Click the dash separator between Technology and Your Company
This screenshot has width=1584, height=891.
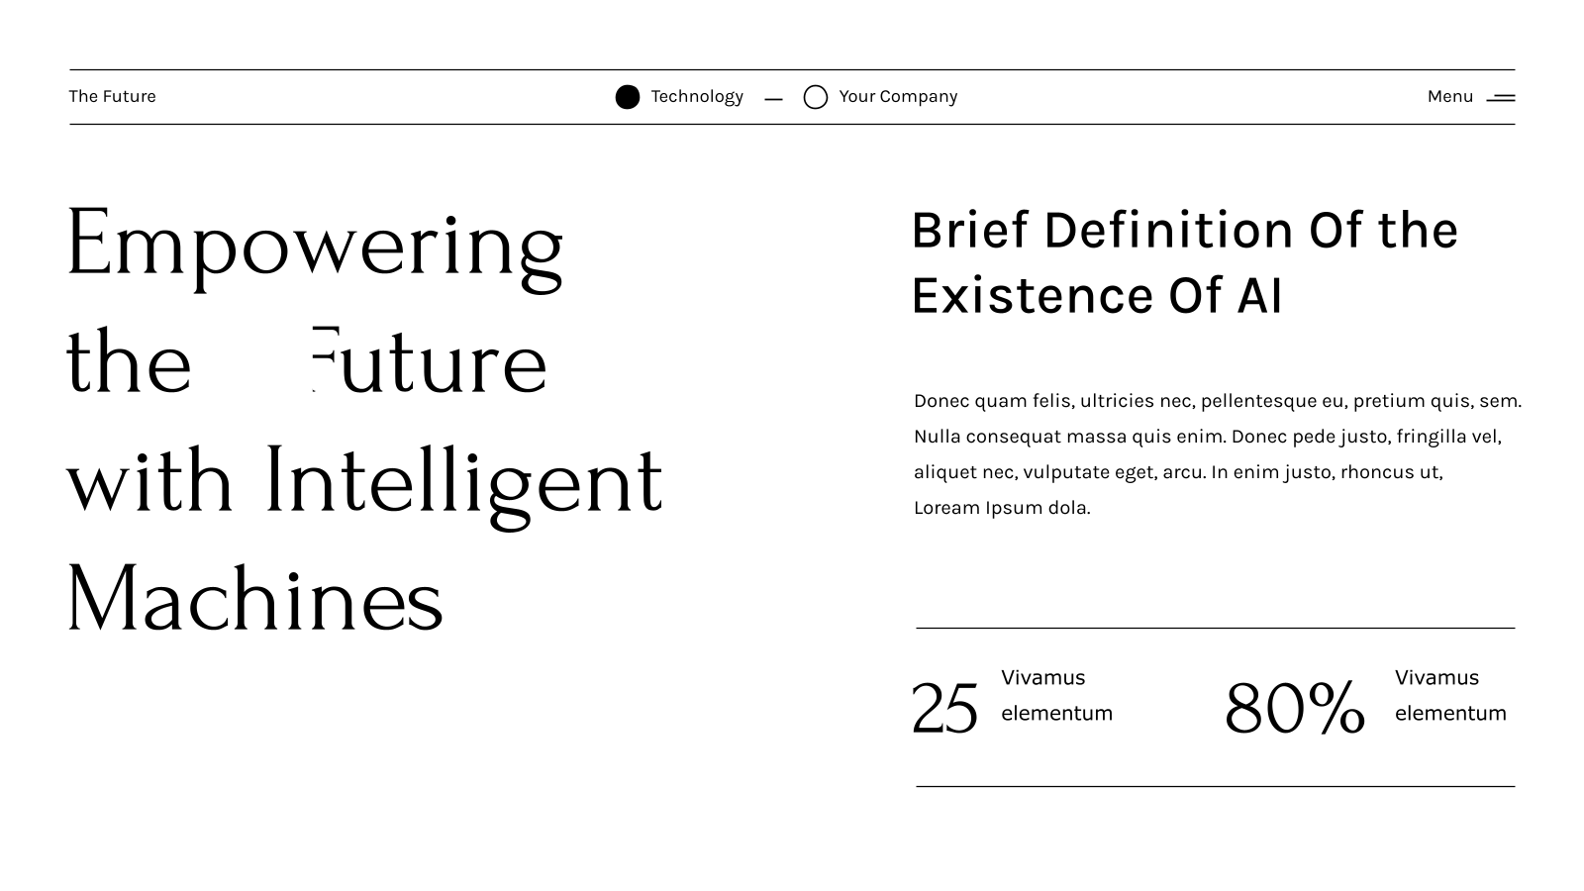tap(774, 99)
